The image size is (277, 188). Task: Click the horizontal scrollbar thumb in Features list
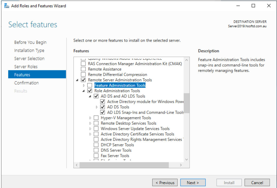(x=124, y=165)
